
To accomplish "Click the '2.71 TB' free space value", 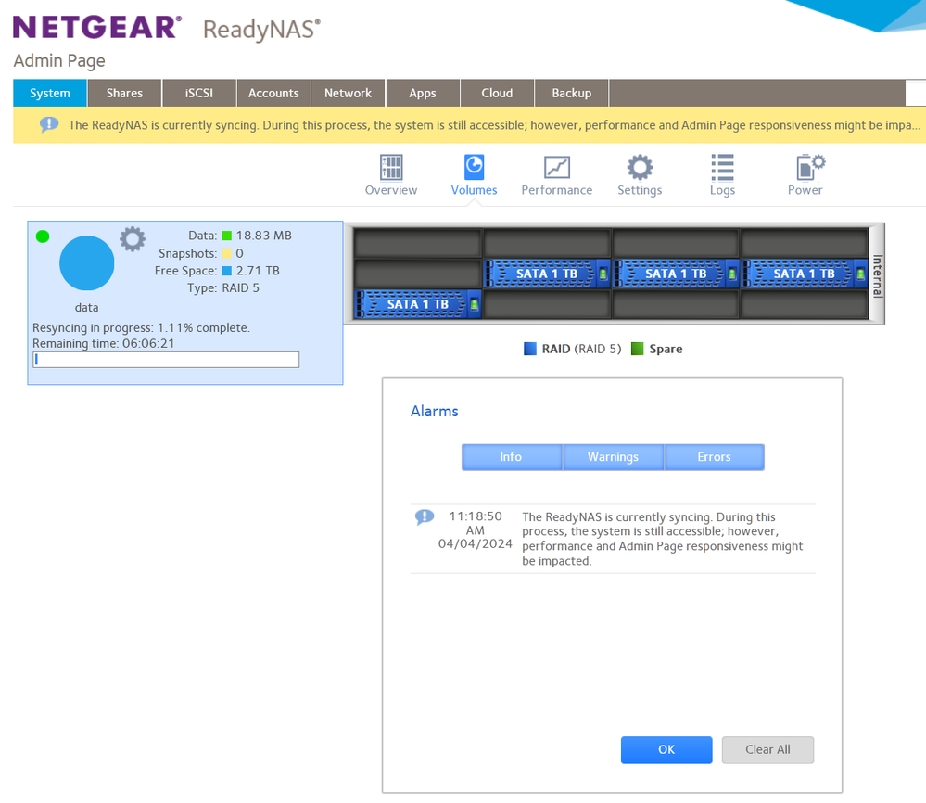I will [x=258, y=271].
